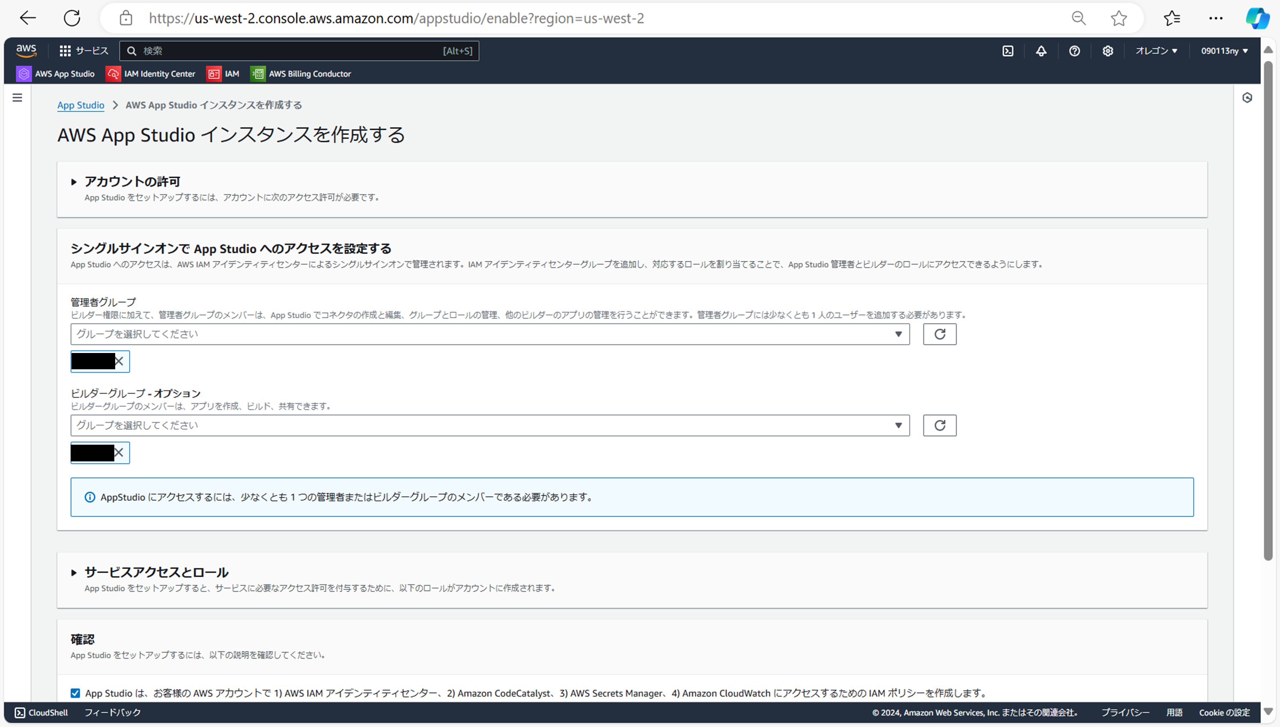Open the 090113ny account menu
The height and width of the screenshot is (727, 1280).
[x=1224, y=51]
